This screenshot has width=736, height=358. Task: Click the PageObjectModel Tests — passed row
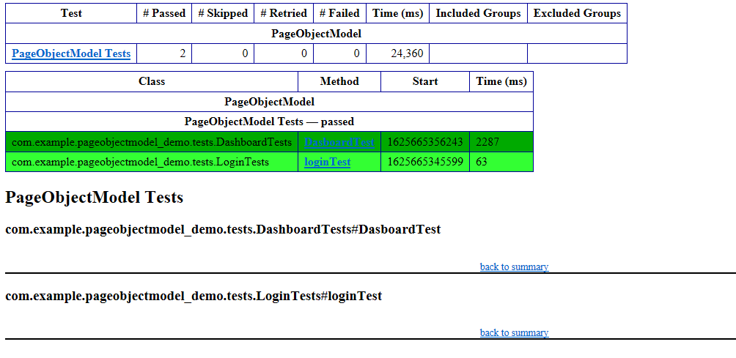(269, 122)
